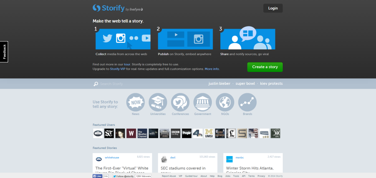Click the Twitter Follow @storify button
The width and height of the screenshot is (376, 178).
[123, 176]
